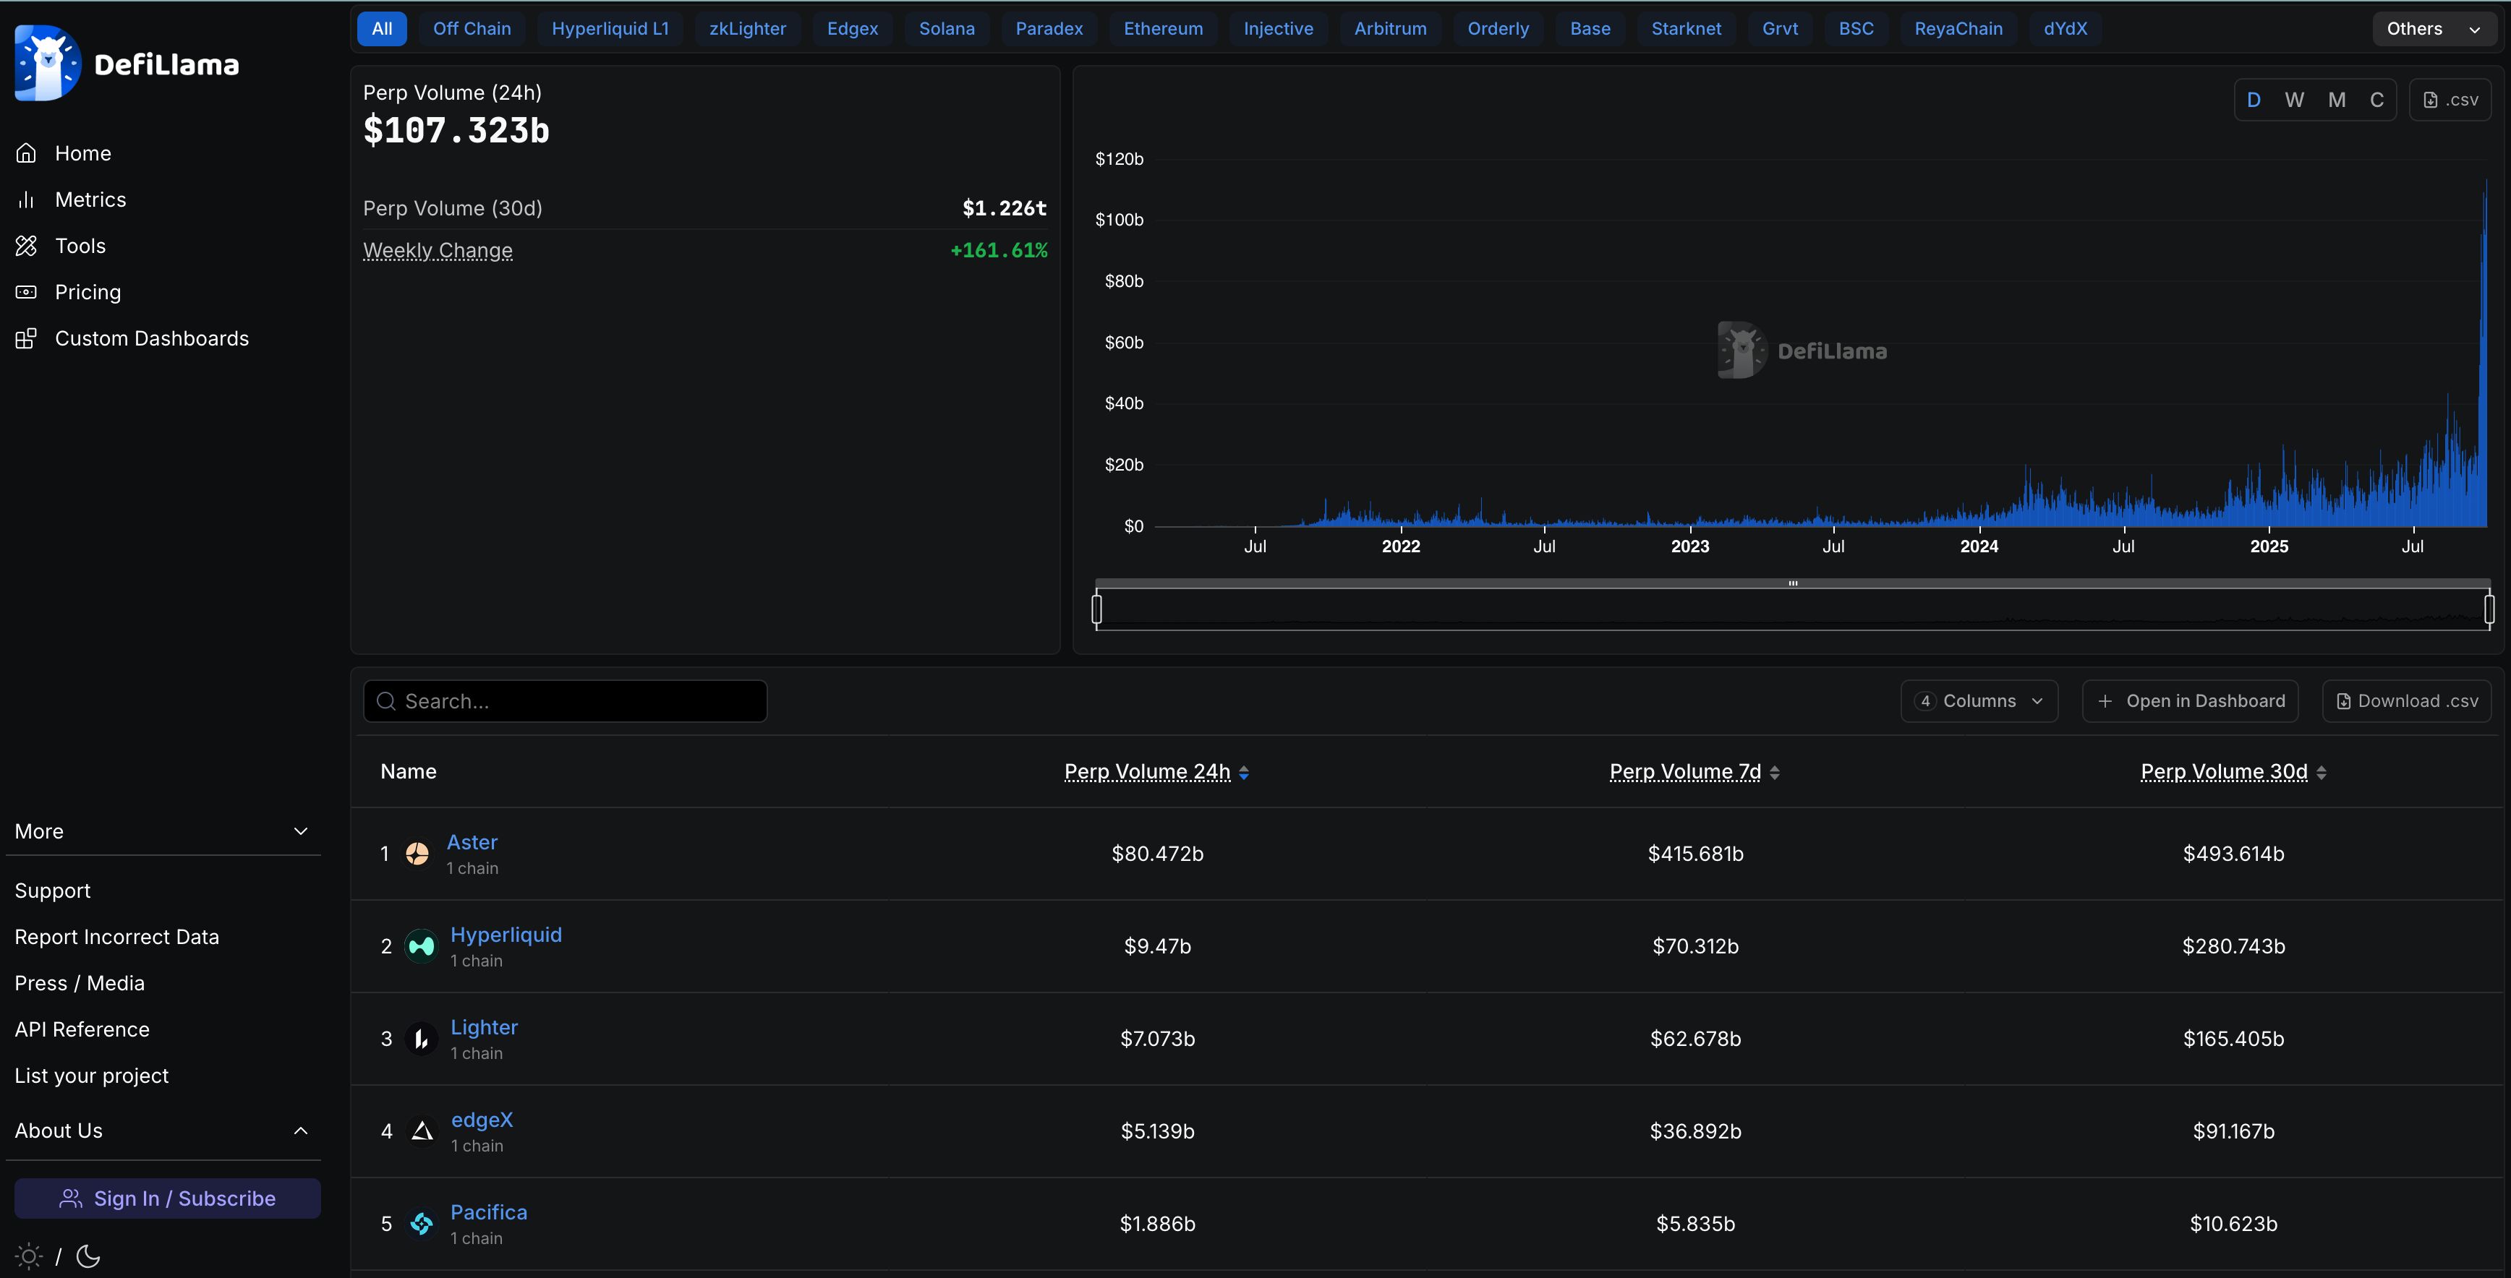Switch to the Off Chain tab
This screenshot has width=2511, height=1278.
471,28
